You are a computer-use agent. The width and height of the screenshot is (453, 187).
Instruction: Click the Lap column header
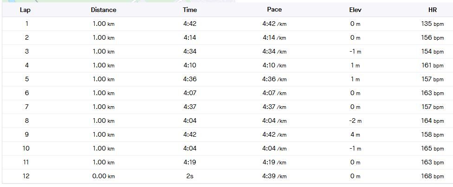pyautogui.click(x=25, y=10)
